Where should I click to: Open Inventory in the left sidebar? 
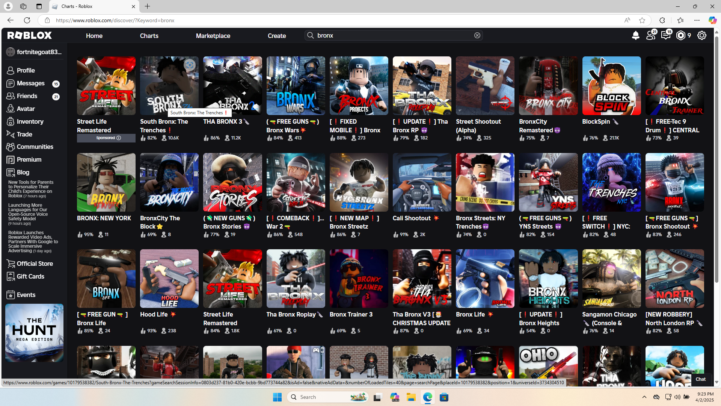30,121
